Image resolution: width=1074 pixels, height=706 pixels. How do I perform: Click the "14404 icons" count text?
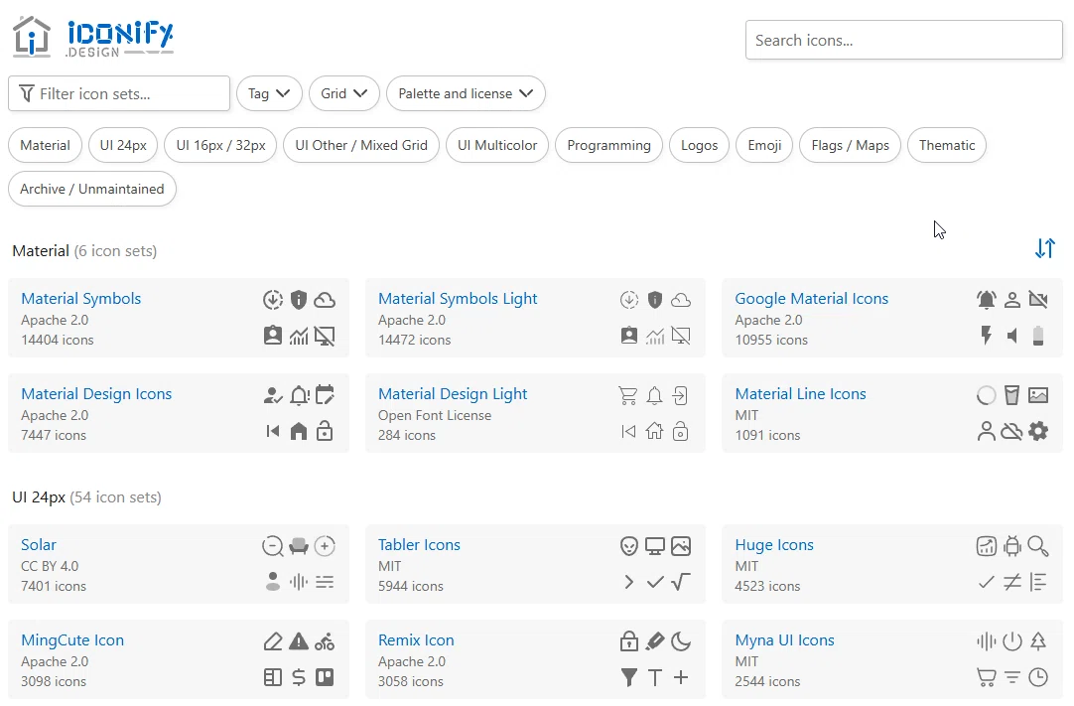(x=58, y=340)
